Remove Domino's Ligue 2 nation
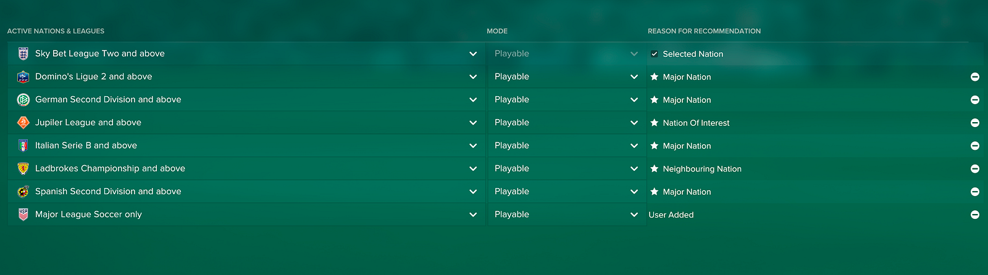The height and width of the screenshot is (275, 988). point(975,77)
